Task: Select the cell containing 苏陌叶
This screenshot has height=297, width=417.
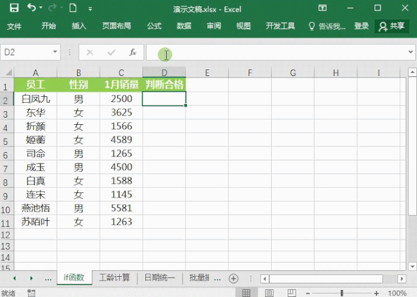Action: point(35,222)
